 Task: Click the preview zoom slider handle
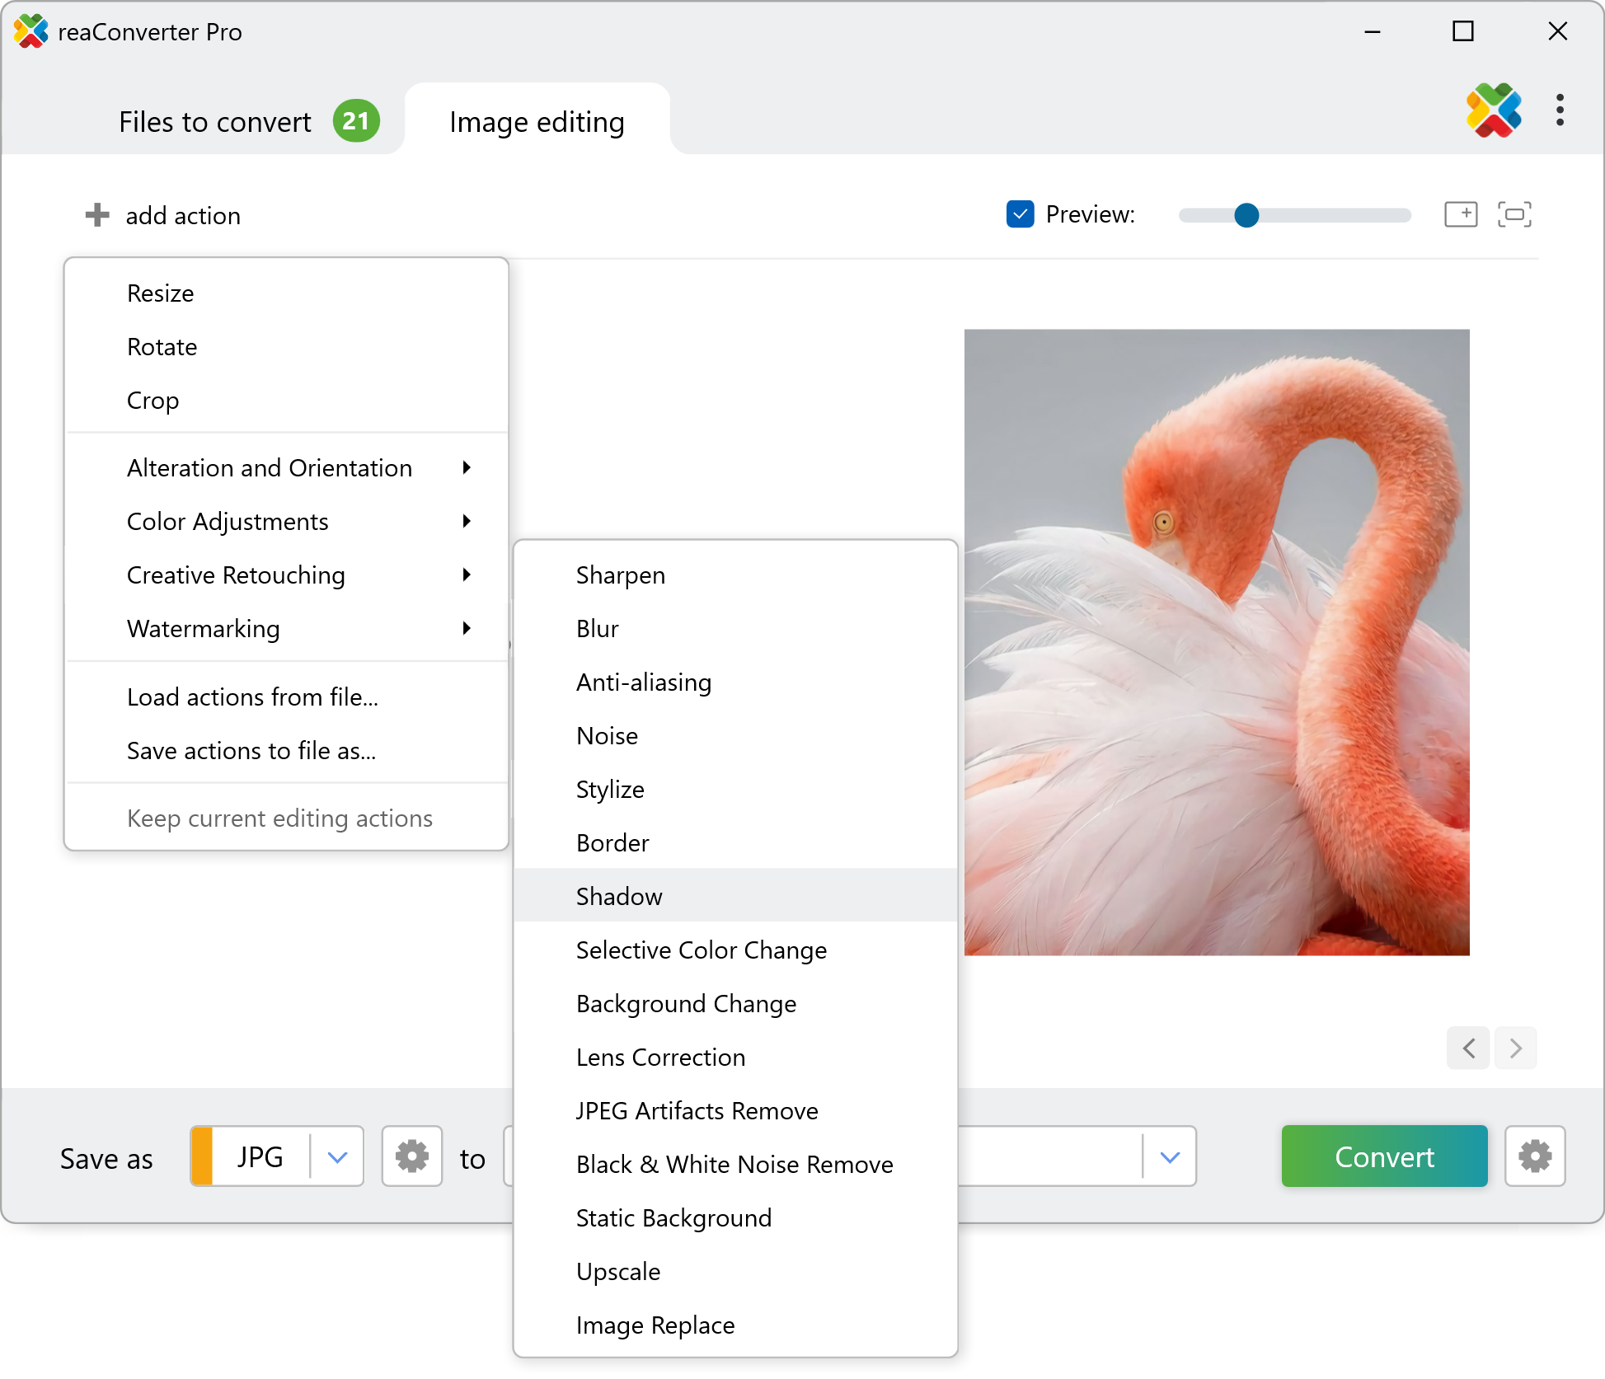click(x=1246, y=215)
